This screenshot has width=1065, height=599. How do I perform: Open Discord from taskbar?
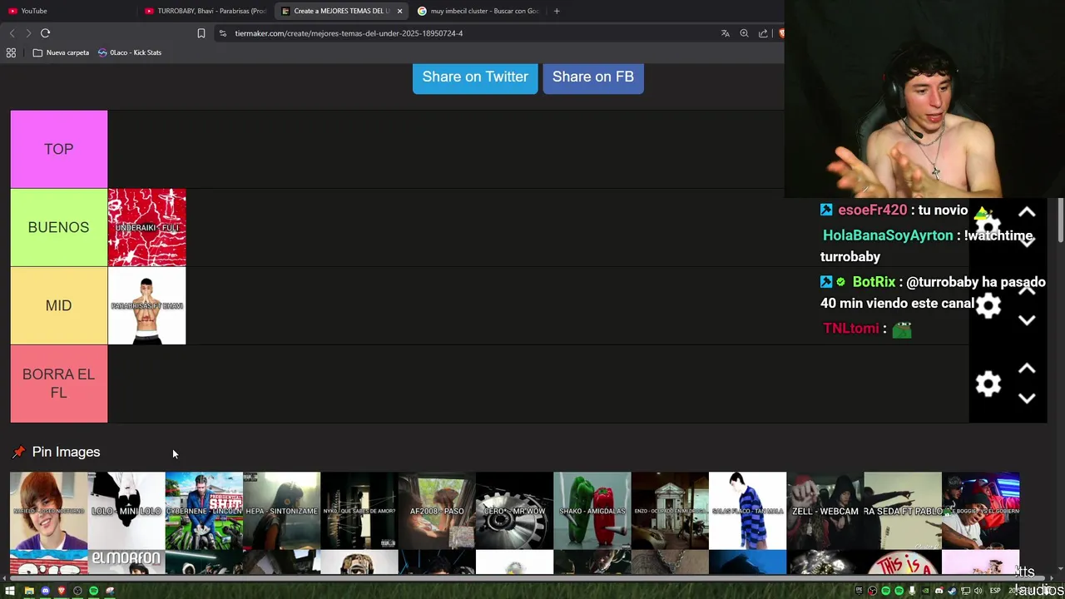pyautogui.click(x=45, y=591)
